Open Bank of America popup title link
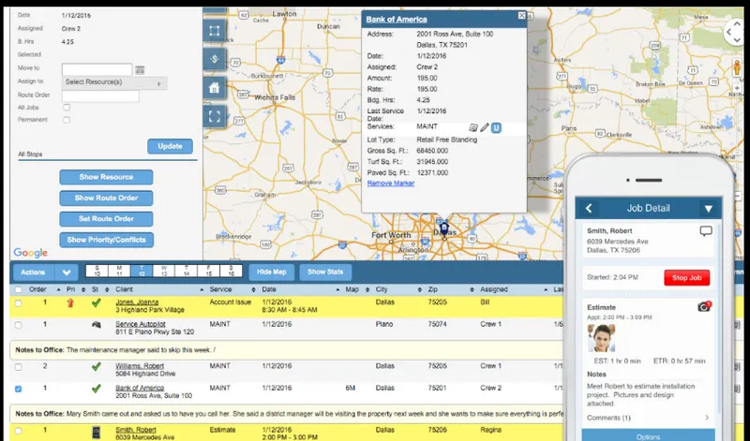750x441 pixels. [397, 20]
